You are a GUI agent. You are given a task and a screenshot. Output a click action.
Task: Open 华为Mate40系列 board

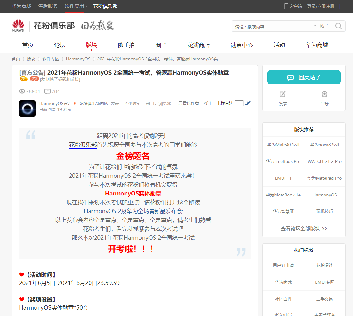[x=283, y=145]
